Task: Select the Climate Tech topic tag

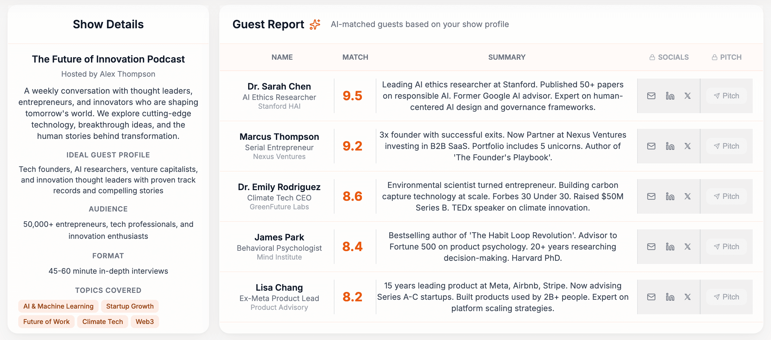Action: pos(102,322)
